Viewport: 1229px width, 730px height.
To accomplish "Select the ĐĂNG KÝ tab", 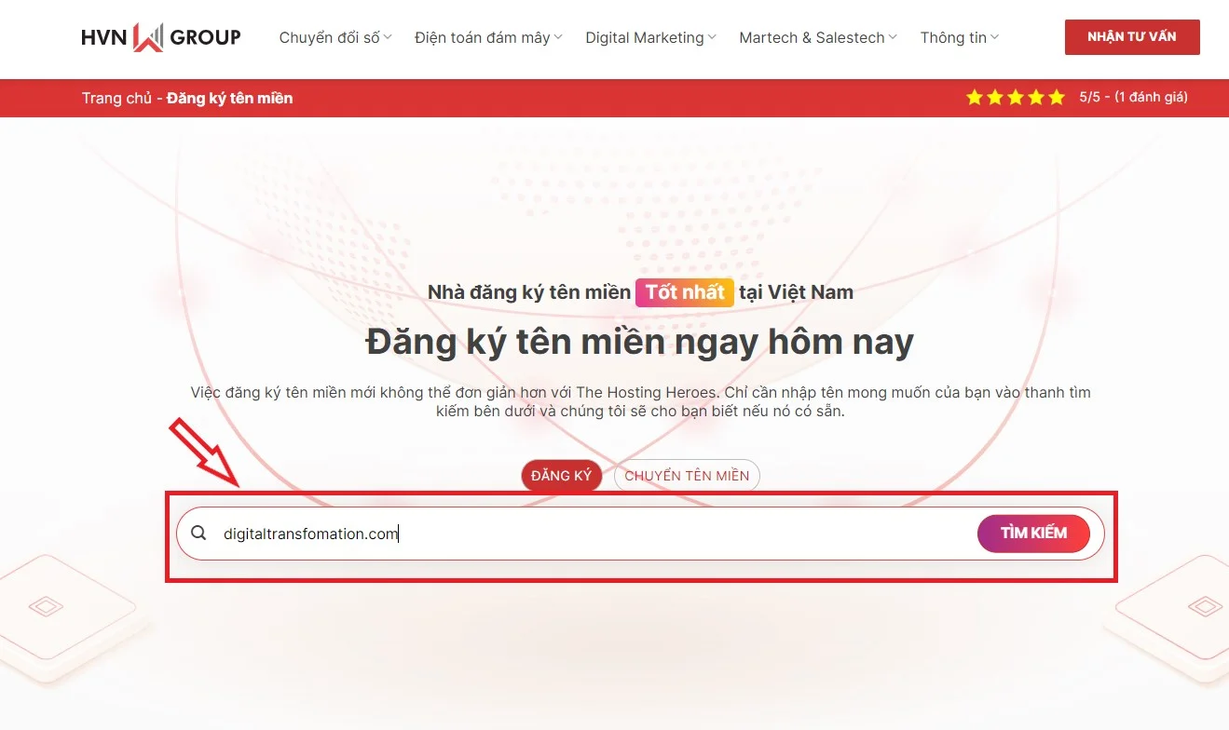I will click(x=562, y=476).
